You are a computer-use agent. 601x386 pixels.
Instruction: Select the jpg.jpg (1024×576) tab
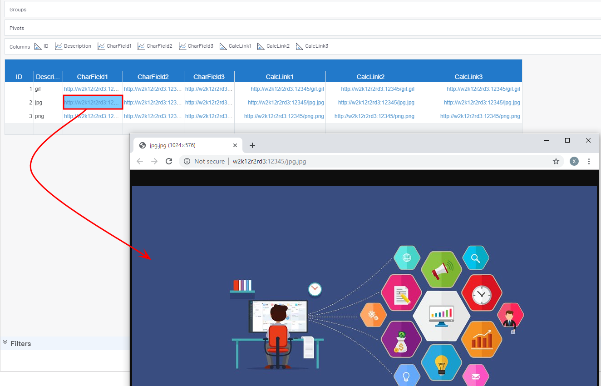coord(182,145)
